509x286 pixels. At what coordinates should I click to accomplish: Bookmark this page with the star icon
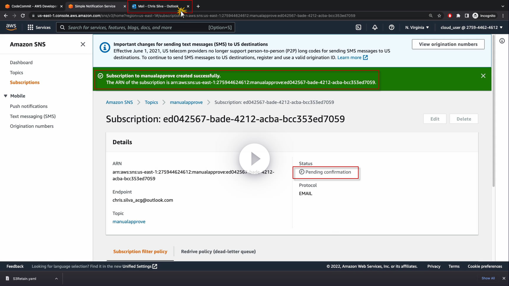[439, 16]
